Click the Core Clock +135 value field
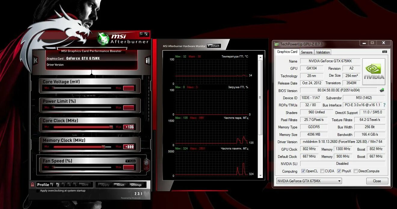Screen dimensions: 397x209 129,127
